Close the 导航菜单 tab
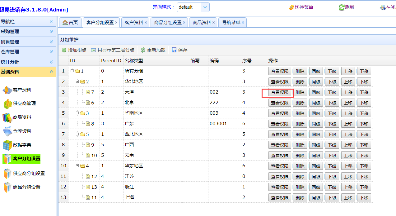 point(243,23)
